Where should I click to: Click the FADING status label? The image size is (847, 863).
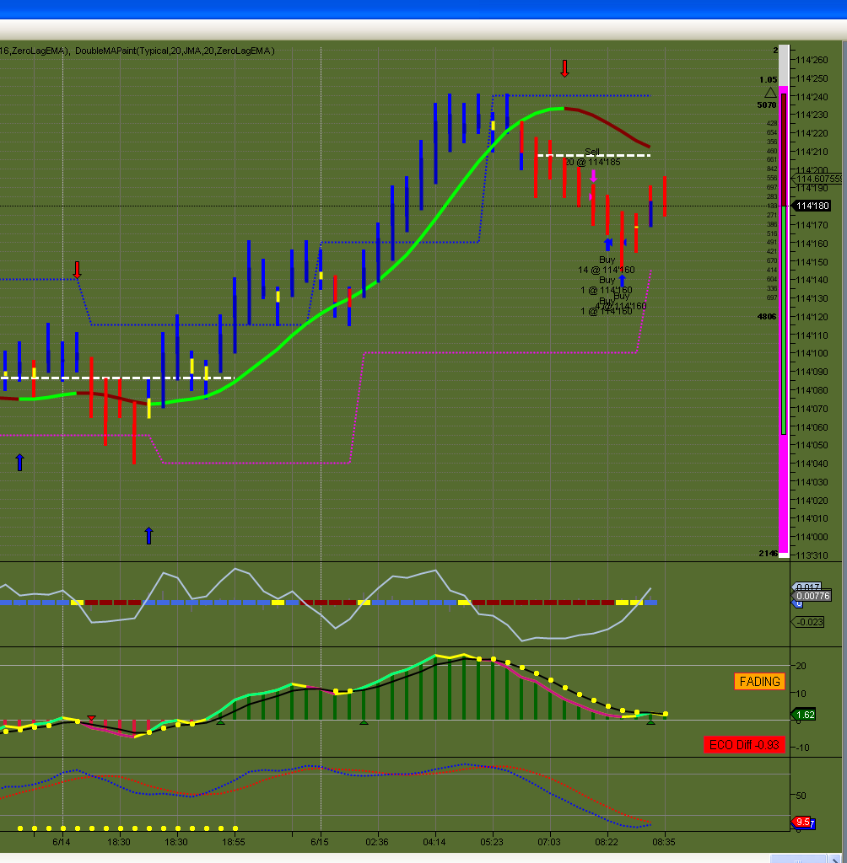coord(759,681)
